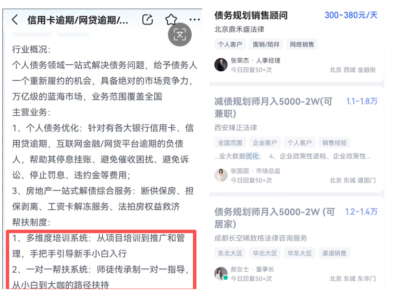Tap the gray text recognition scan button

tap(180, 35)
